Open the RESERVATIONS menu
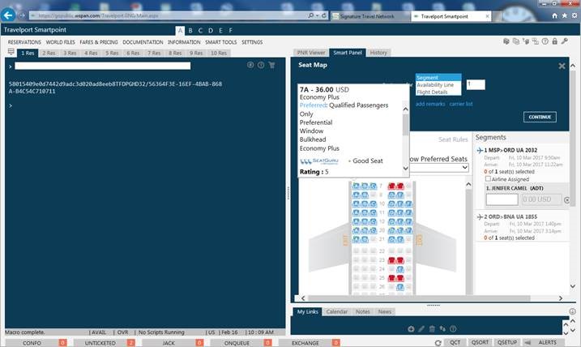581x347 pixels. tap(24, 42)
